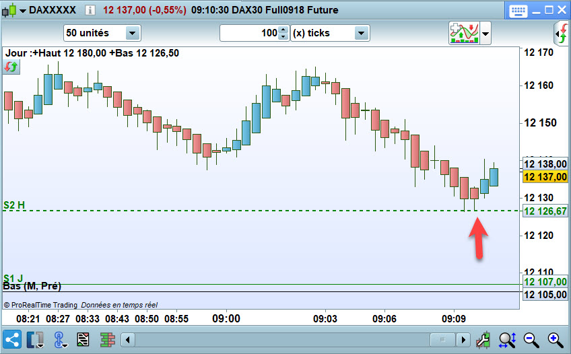
Task: Click the 12 137,00 (-0,55%) quote in title
Action: click(x=145, y=10)
